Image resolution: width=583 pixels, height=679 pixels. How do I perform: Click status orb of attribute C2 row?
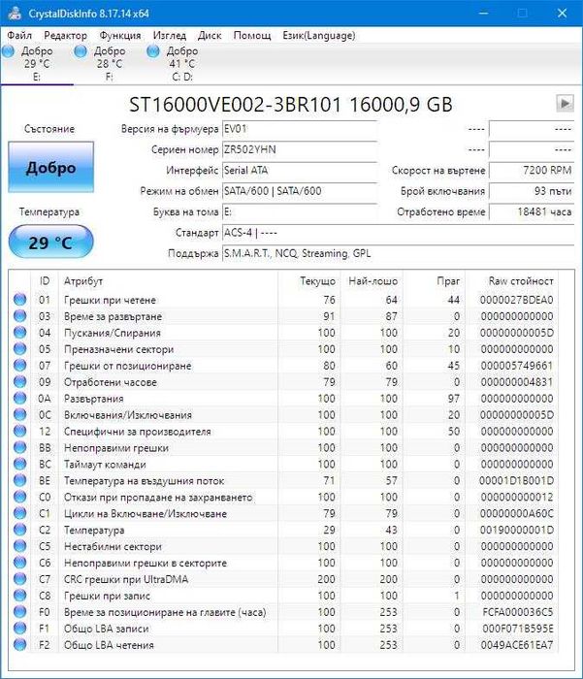click(20, 530)
